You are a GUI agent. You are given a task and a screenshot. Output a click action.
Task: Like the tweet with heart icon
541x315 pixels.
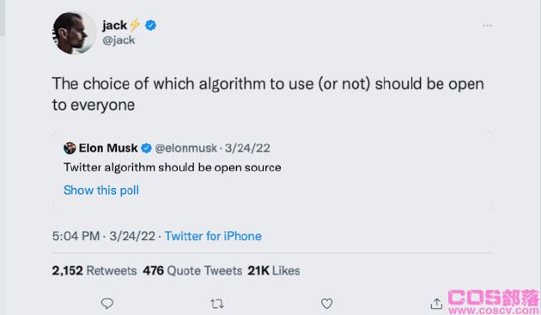[326, 303]
